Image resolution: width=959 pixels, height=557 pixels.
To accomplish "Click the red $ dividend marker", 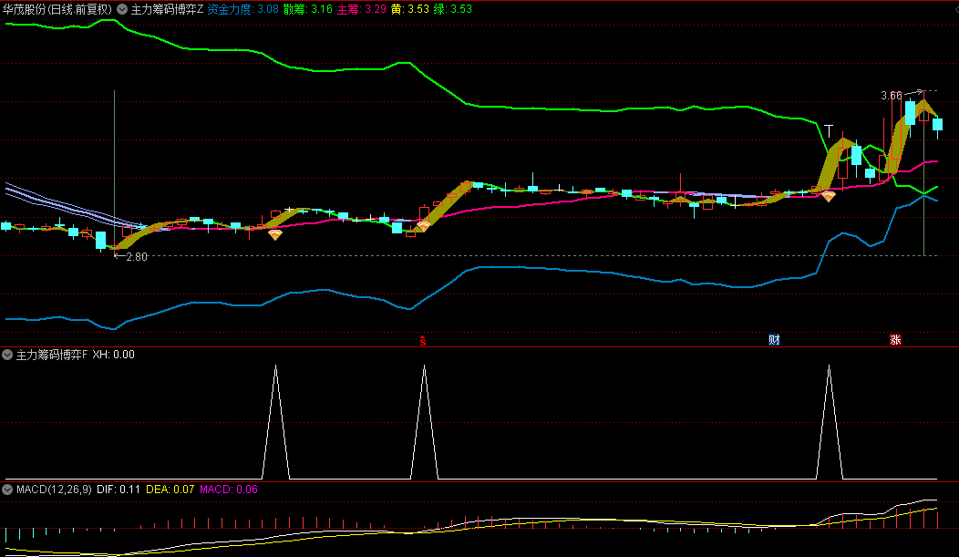I will (423, 341).
